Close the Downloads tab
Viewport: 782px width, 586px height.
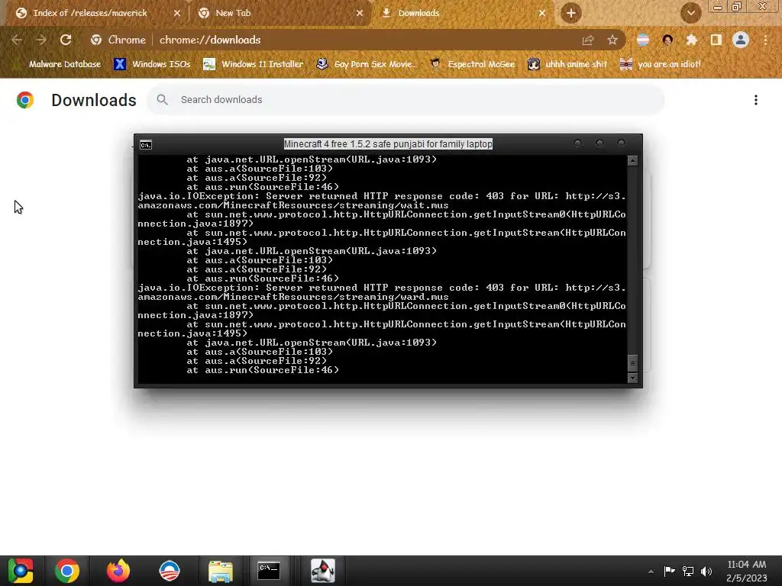(542, 14)
